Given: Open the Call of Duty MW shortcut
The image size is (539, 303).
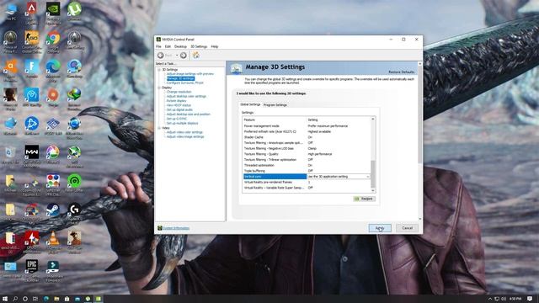Looking at the screenshot, I should [x=32, y=156].
